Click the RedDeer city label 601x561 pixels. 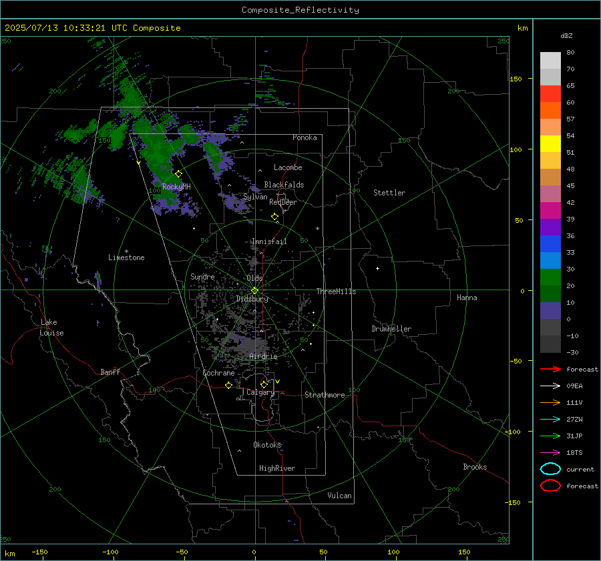[x=283, y=202]
